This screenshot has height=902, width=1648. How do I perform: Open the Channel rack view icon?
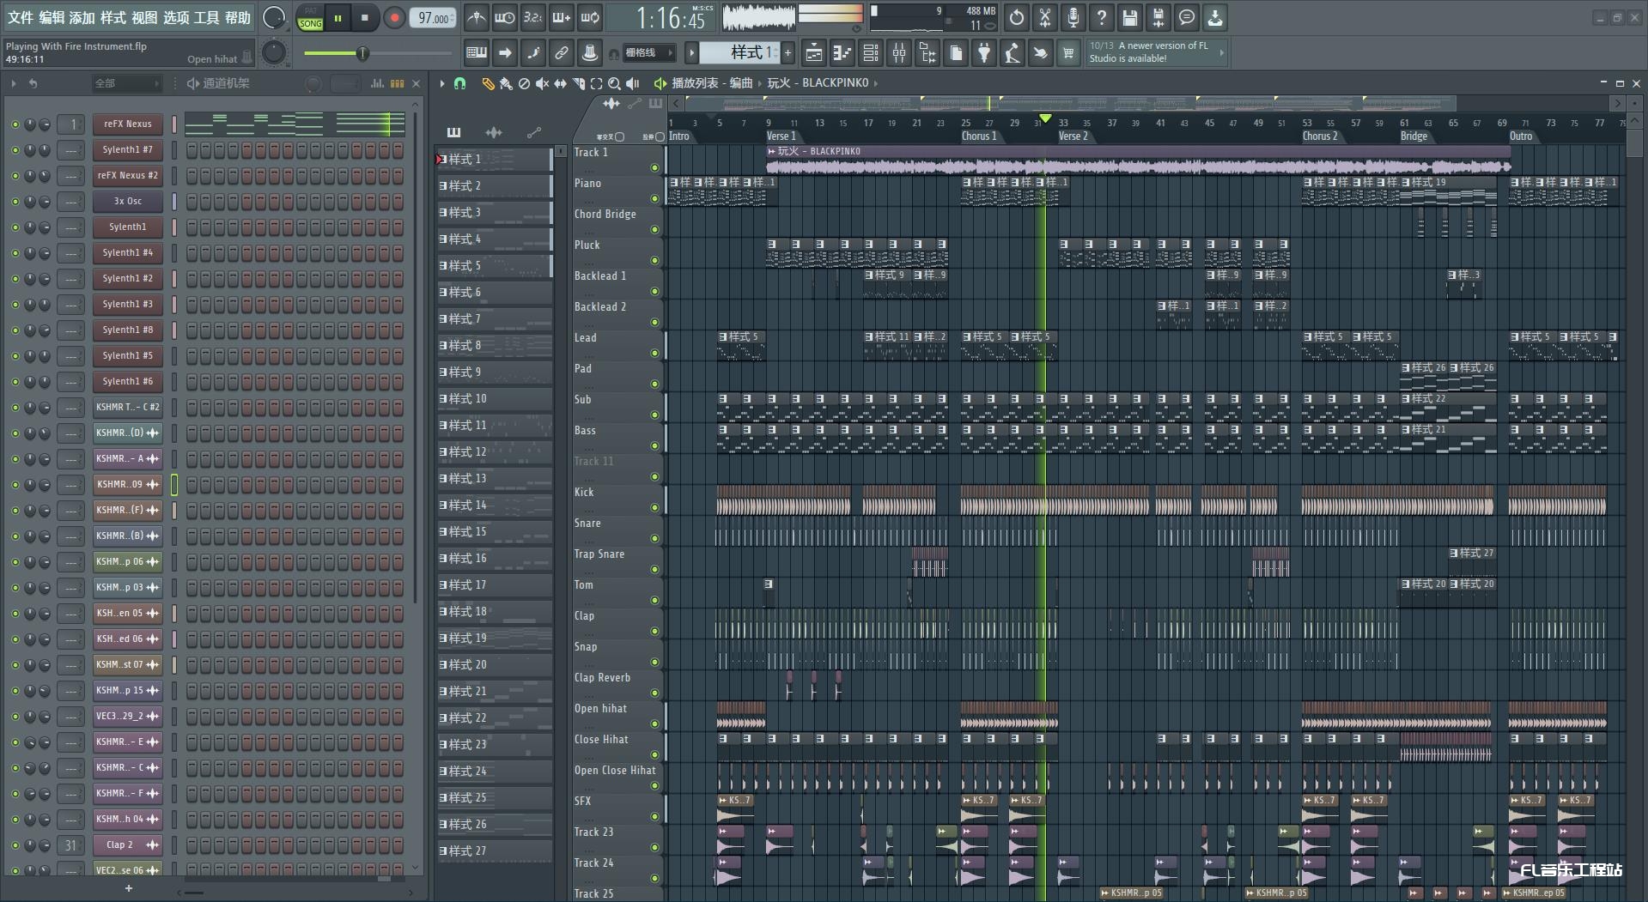click(871, 53)
